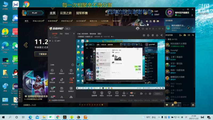Open the summoner profile avatar level 136
This screenshot has height=120, width=213.
[170, 13]
